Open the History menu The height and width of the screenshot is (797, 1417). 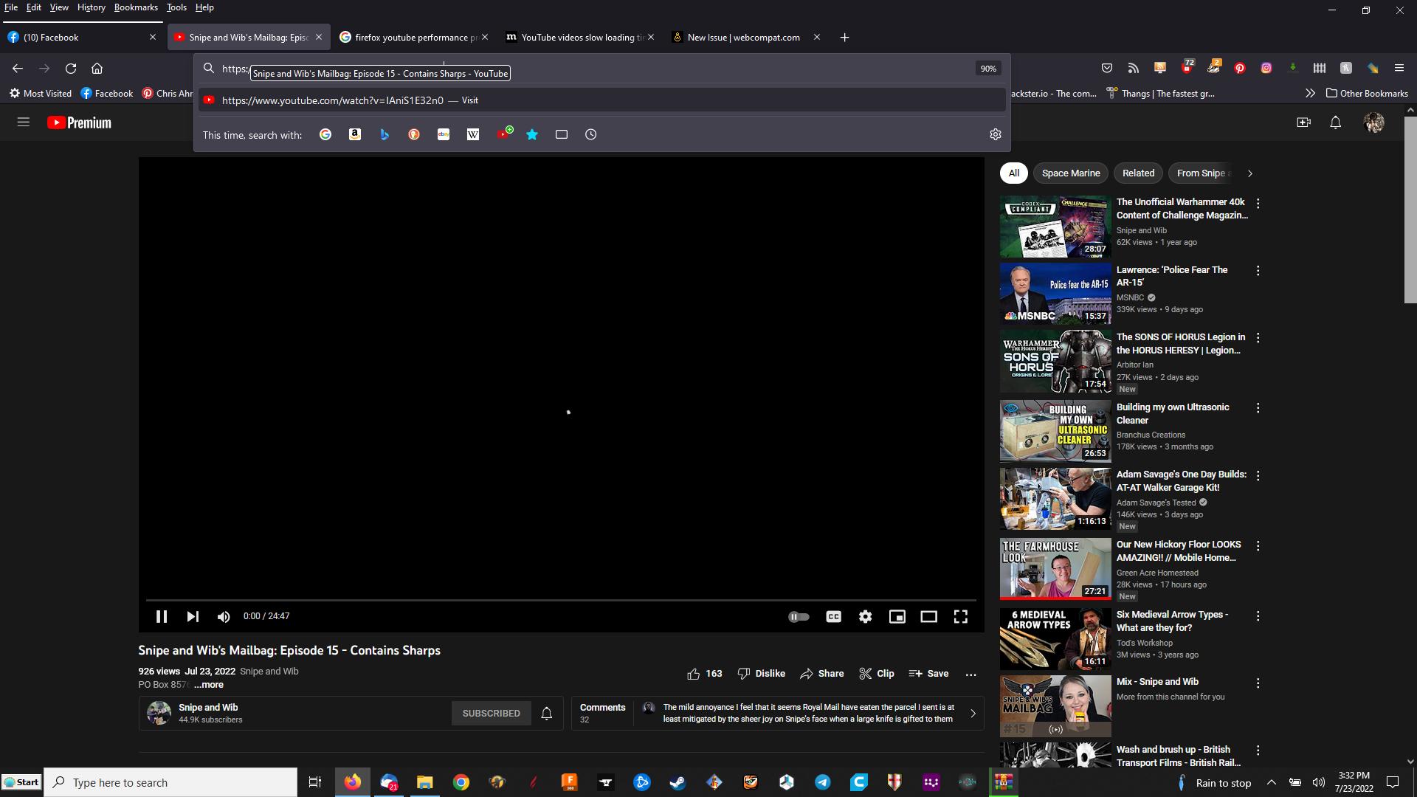[x=91, y=7]
